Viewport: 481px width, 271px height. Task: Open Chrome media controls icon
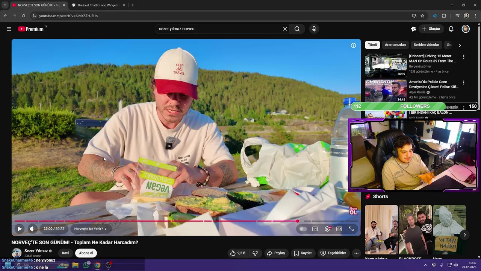pos(457,16)
